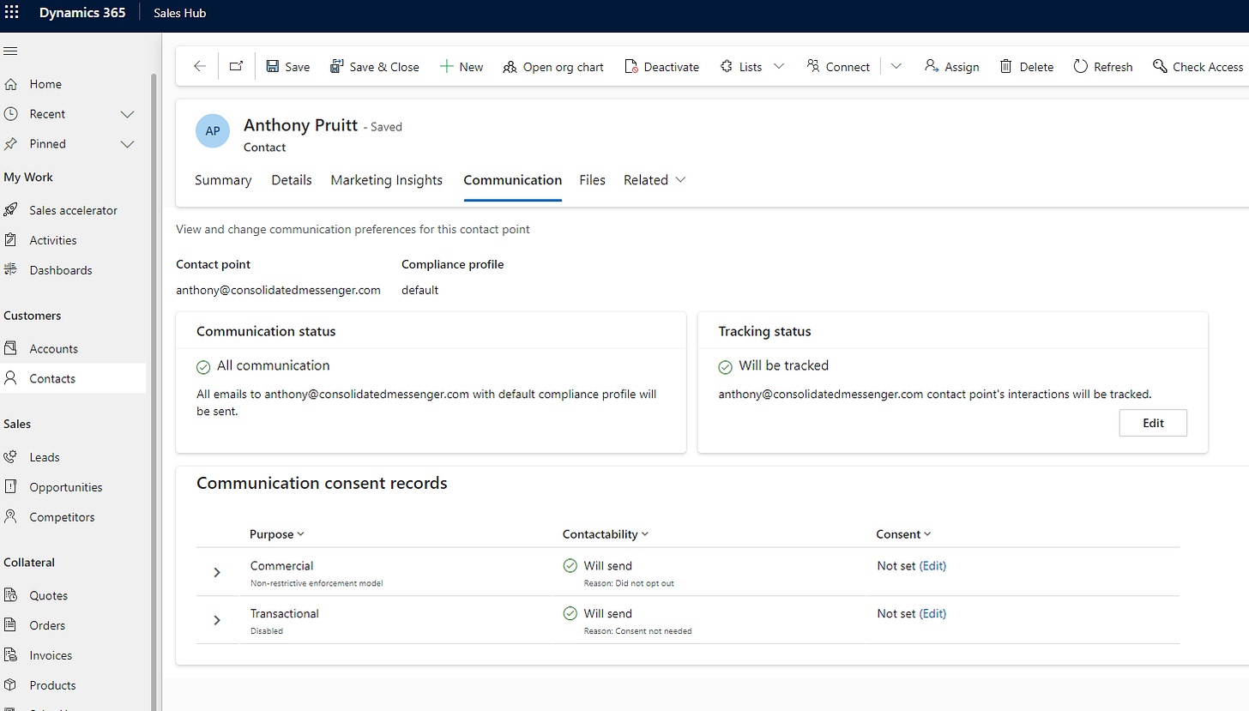The height and width of the screenshot is (711, 1249).
Task: Click Deactivate in the command bar
Action: pos(661,66)
